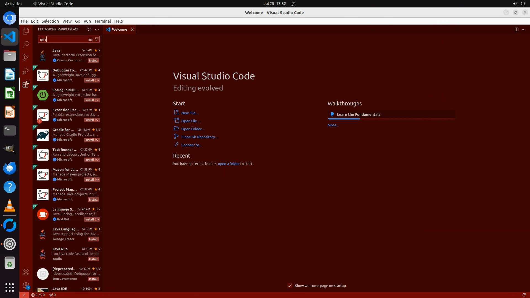Click the Accounts icon in activity bar

(x=26, y=272)
